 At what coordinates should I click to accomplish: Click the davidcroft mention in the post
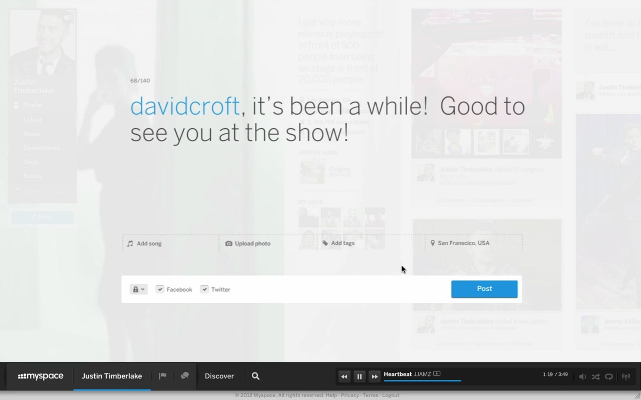point(185,106)
